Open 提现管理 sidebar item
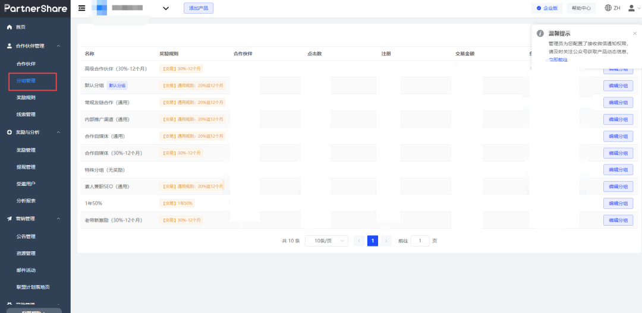The image size is (642, 313). (x=26, y=167)
